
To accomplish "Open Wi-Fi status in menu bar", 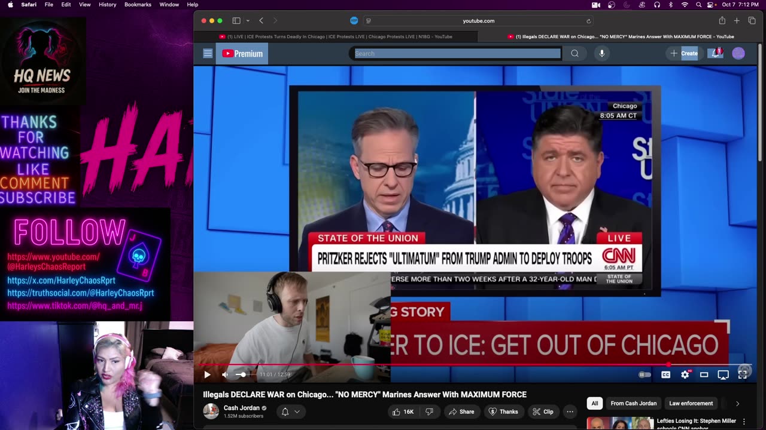I will click(685, 4).
